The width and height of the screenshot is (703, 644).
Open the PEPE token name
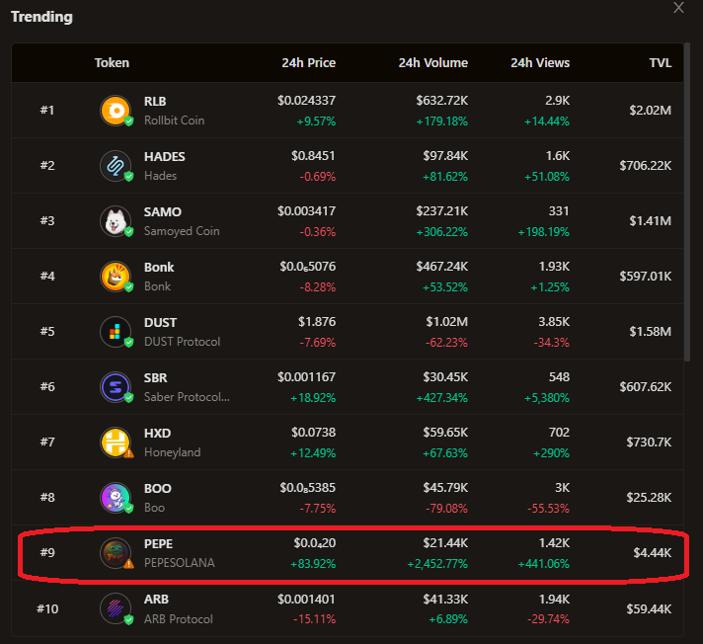(158, 543)
